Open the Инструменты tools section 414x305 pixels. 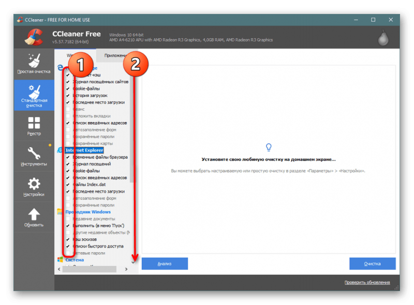click(x=34, y=156)
